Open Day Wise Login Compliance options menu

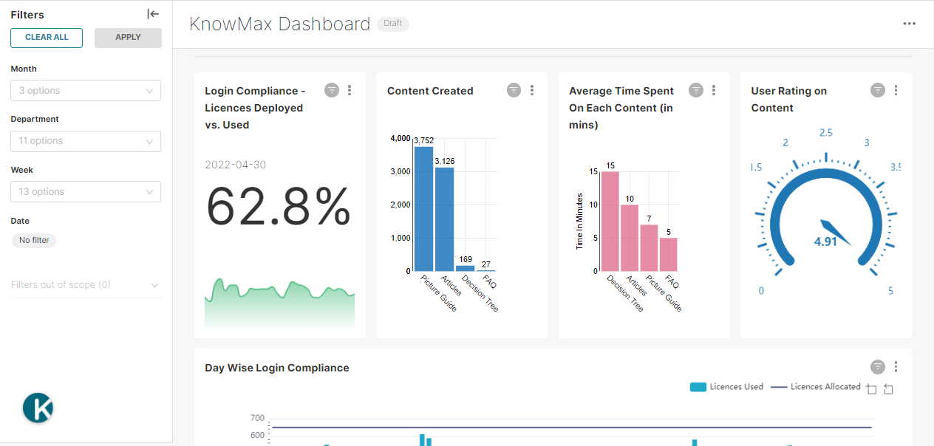[x=896, y=367]
